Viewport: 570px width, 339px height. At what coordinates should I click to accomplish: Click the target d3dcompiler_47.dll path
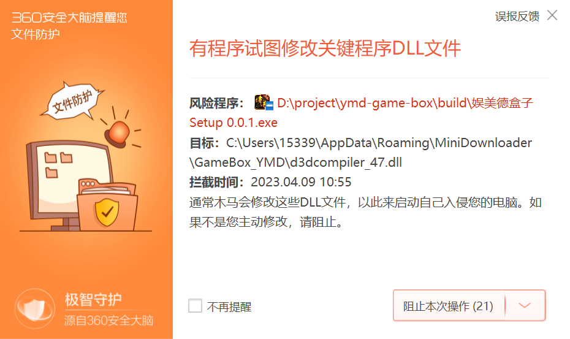click(x=295, y=162)
